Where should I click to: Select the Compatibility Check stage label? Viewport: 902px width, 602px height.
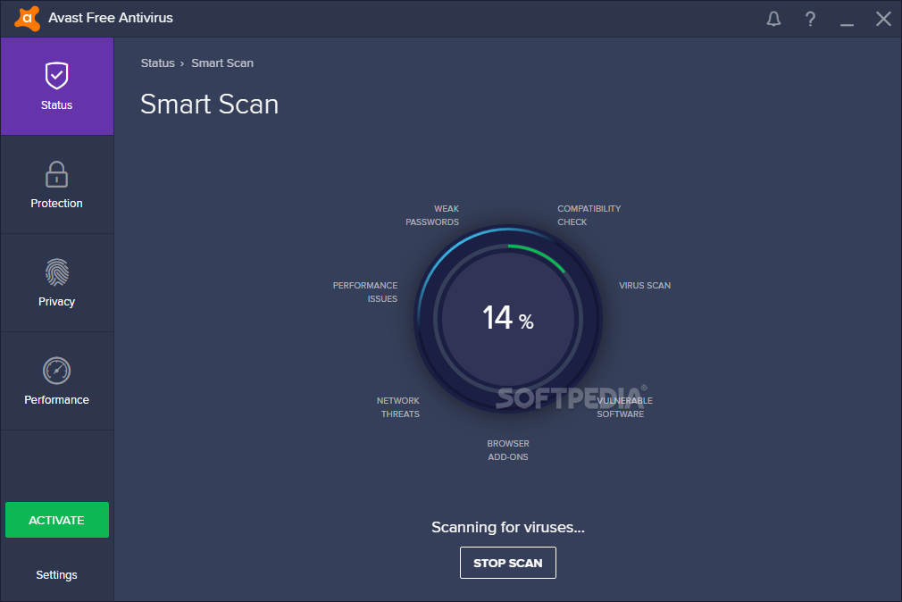click(x=589, y=215)
